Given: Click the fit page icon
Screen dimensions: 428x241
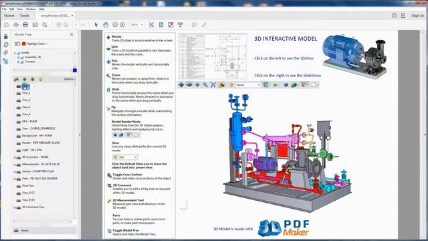Looking at the screenshot, I should click(x=161, y=25).
